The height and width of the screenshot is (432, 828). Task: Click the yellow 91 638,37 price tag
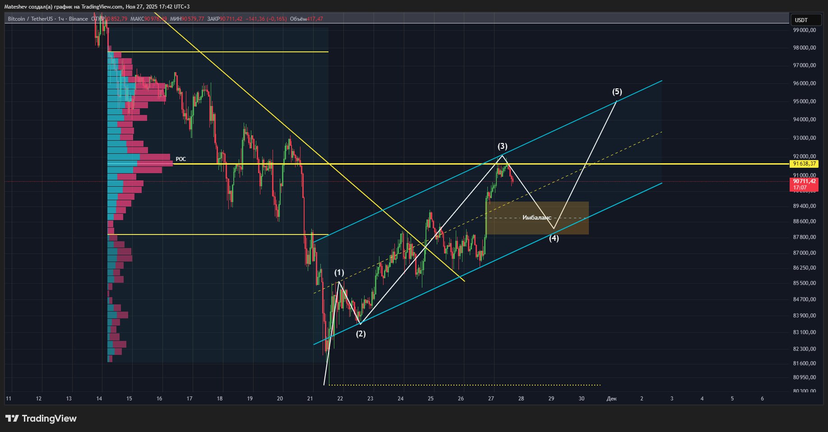click(805, 164)
